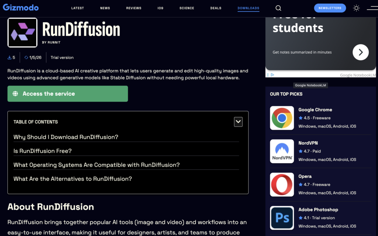Click Google Chrome rating star

[300, 118]
